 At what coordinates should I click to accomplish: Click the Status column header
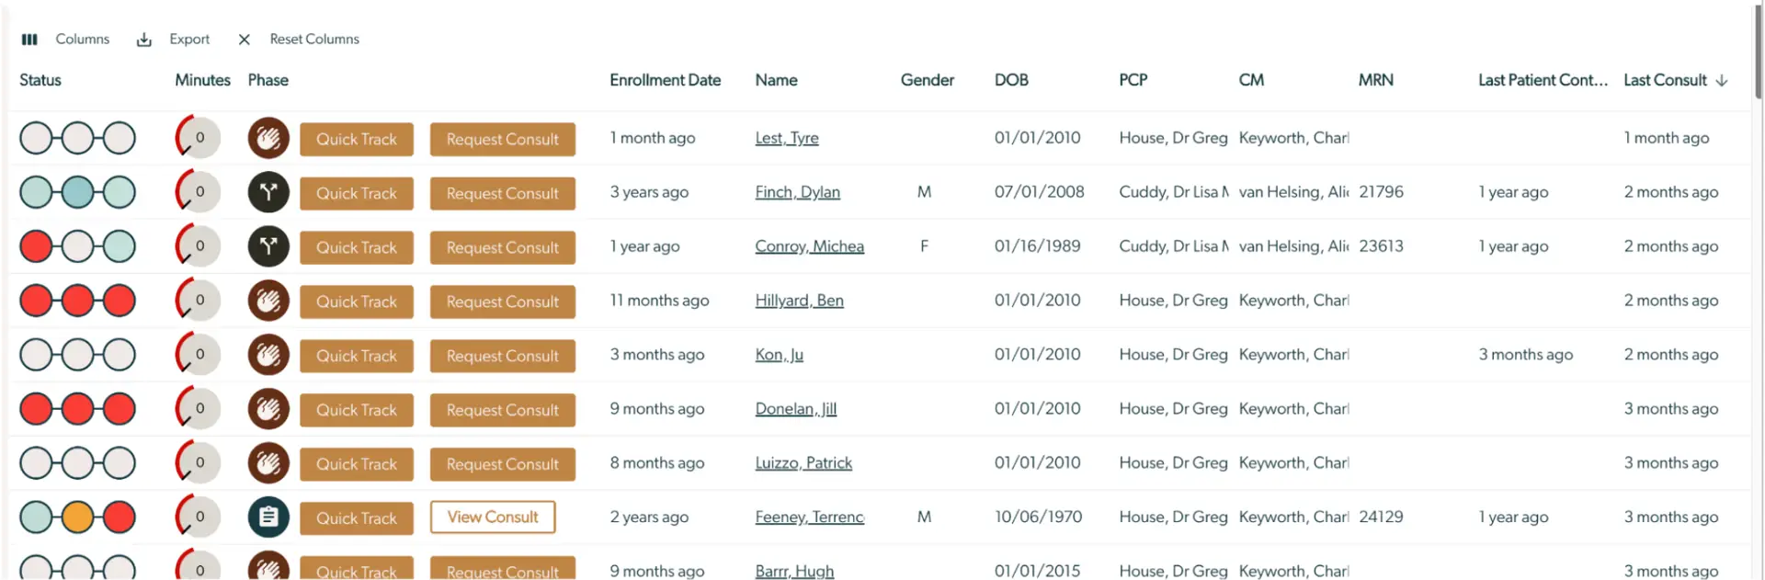[x=40, y=80]
